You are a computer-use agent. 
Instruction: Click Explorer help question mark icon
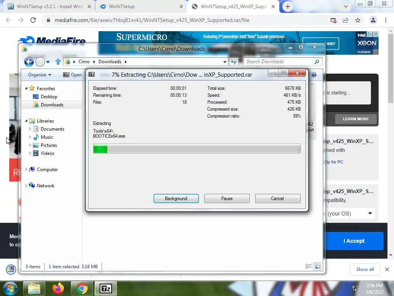pos(314,75)
